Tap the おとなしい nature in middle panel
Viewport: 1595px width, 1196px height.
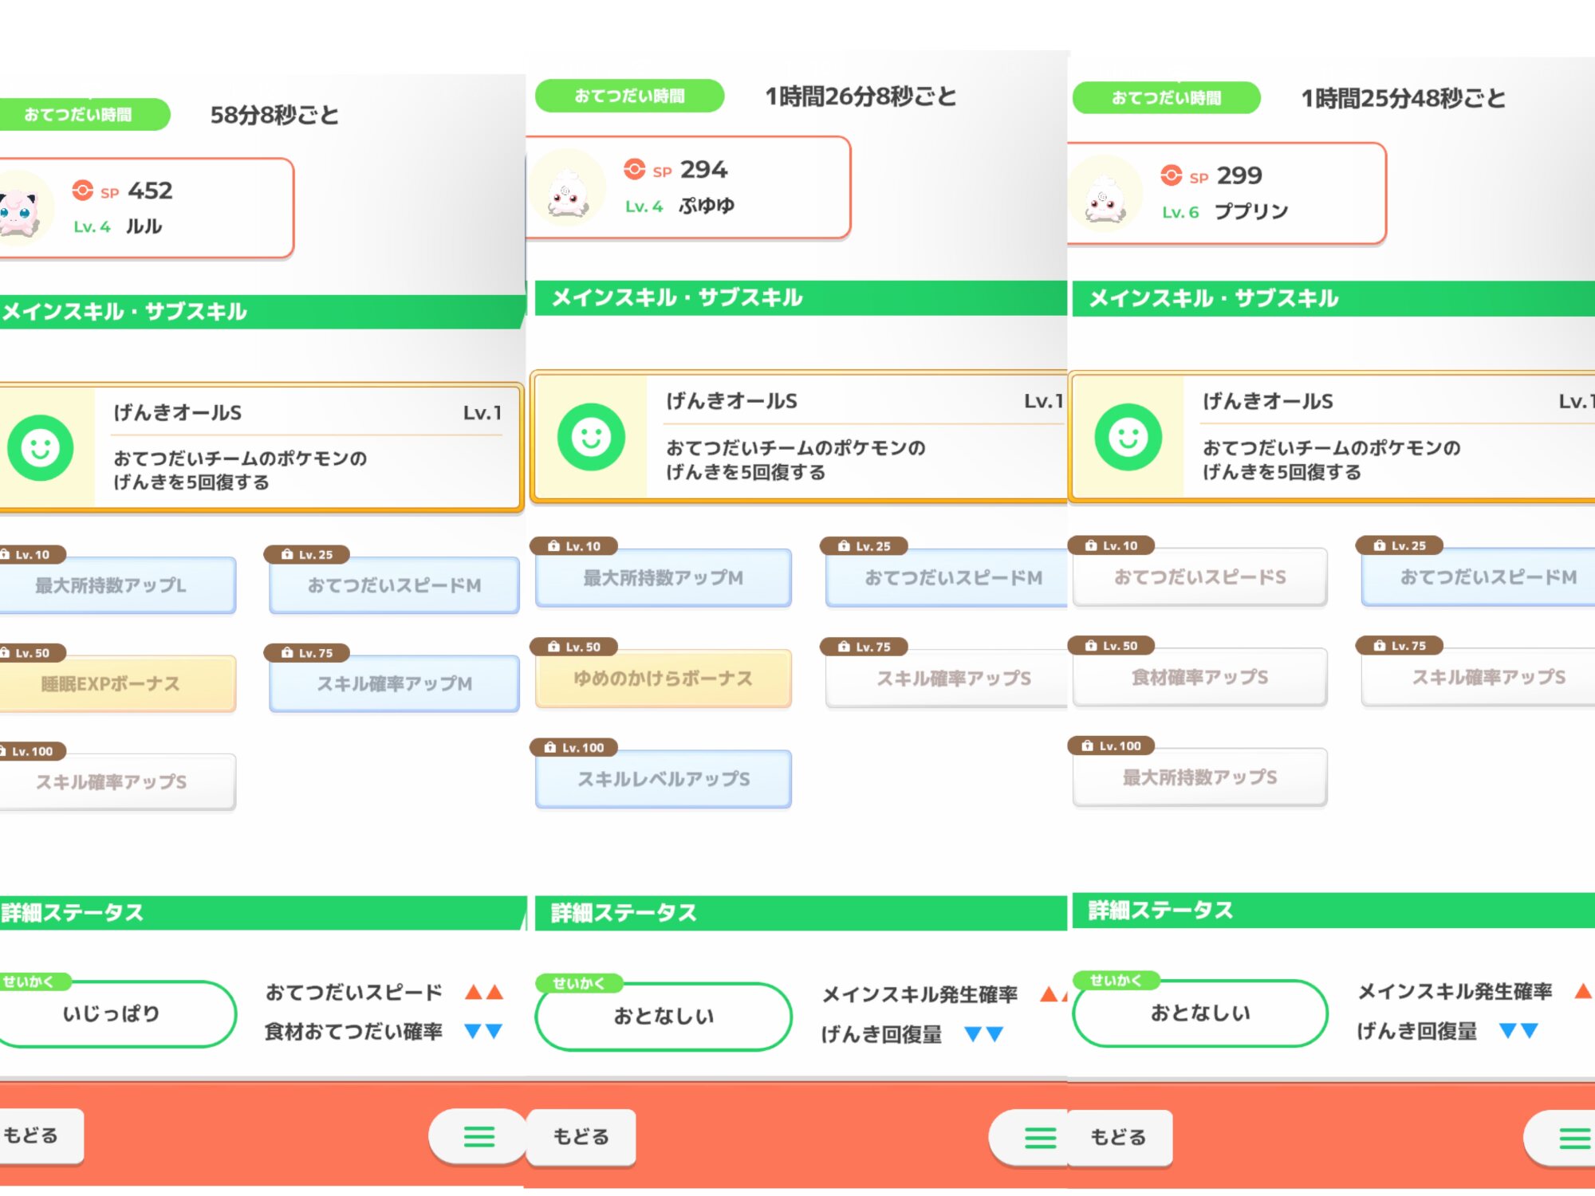click(663, 1016)
